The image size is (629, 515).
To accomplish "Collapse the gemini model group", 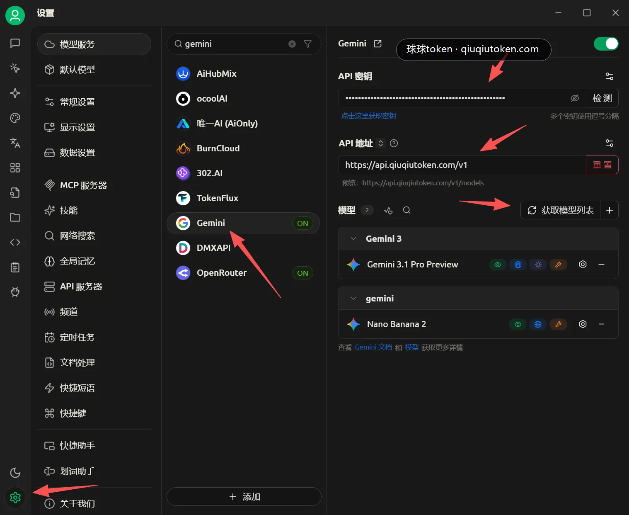I will click(x=353, y=298).
